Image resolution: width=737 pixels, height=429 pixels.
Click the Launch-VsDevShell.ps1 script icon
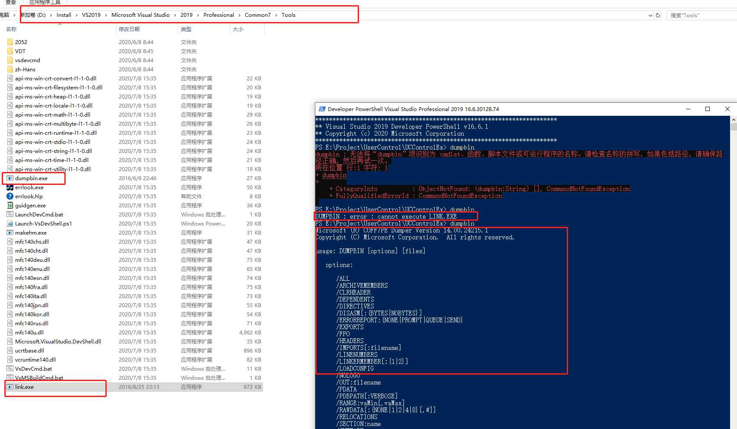(10, 223)
